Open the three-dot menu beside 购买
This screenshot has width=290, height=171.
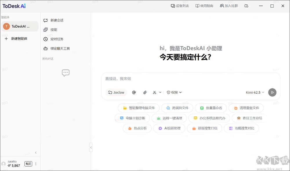(x=36, y=164)
